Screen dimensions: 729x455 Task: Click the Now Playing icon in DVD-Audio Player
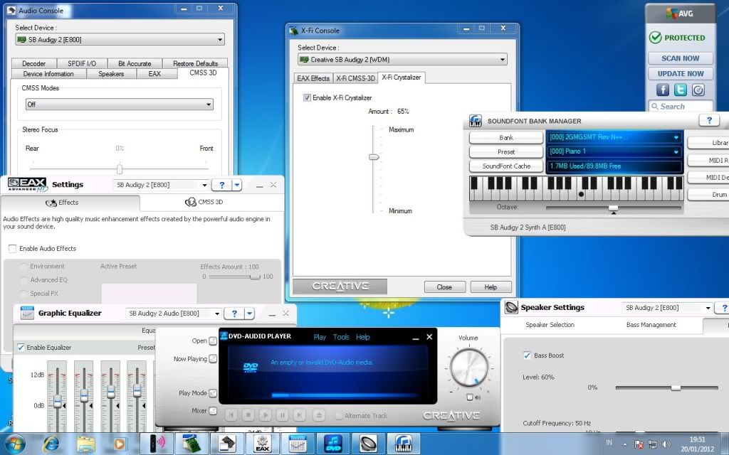point(212,358)
